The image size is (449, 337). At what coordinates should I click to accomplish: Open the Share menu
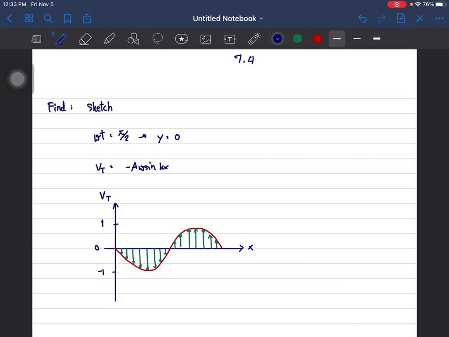(86, 18)
